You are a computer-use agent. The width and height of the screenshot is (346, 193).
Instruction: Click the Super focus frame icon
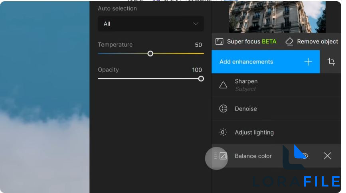tap(219, 41)
